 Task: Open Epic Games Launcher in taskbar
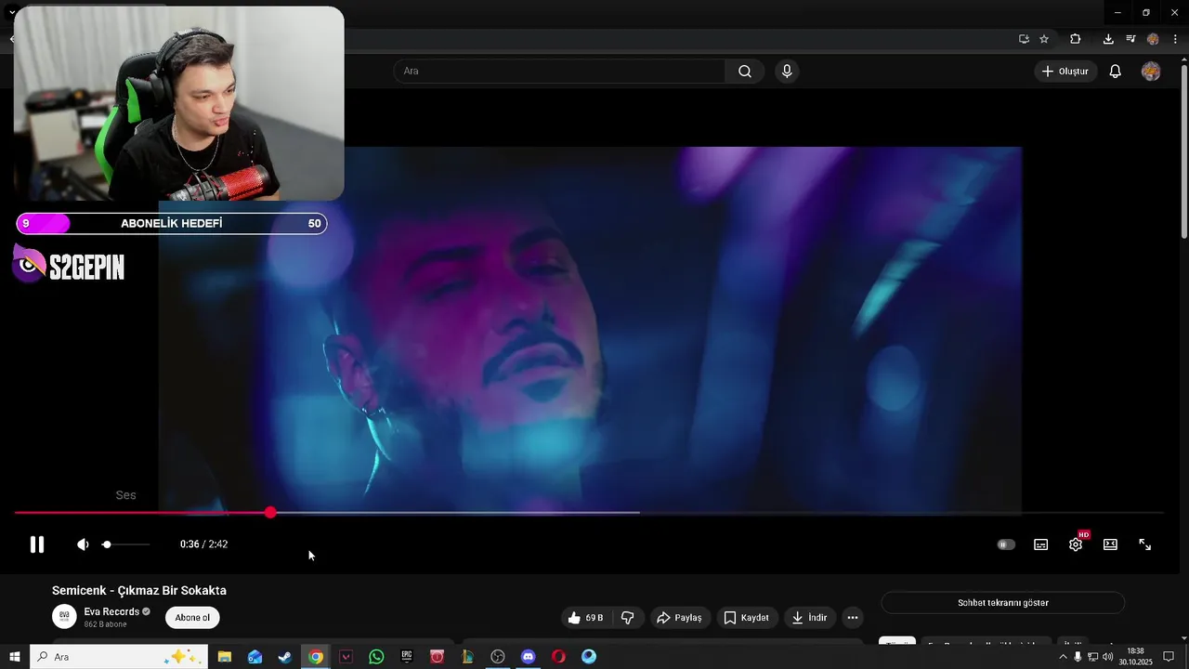(407, 657)
